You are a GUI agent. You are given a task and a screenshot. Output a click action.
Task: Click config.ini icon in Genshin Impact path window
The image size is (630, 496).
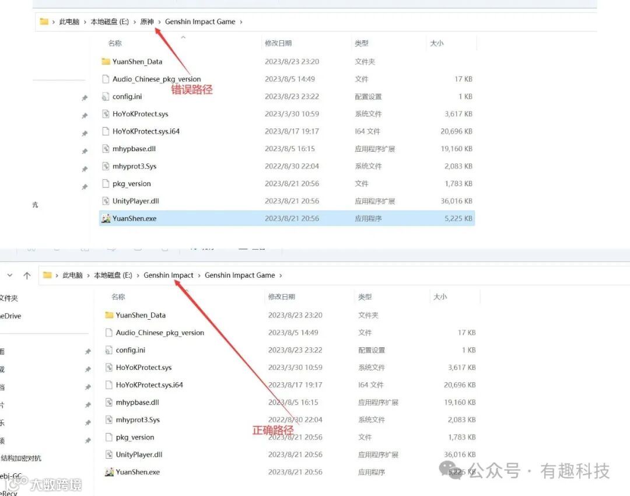click(109, 350)
